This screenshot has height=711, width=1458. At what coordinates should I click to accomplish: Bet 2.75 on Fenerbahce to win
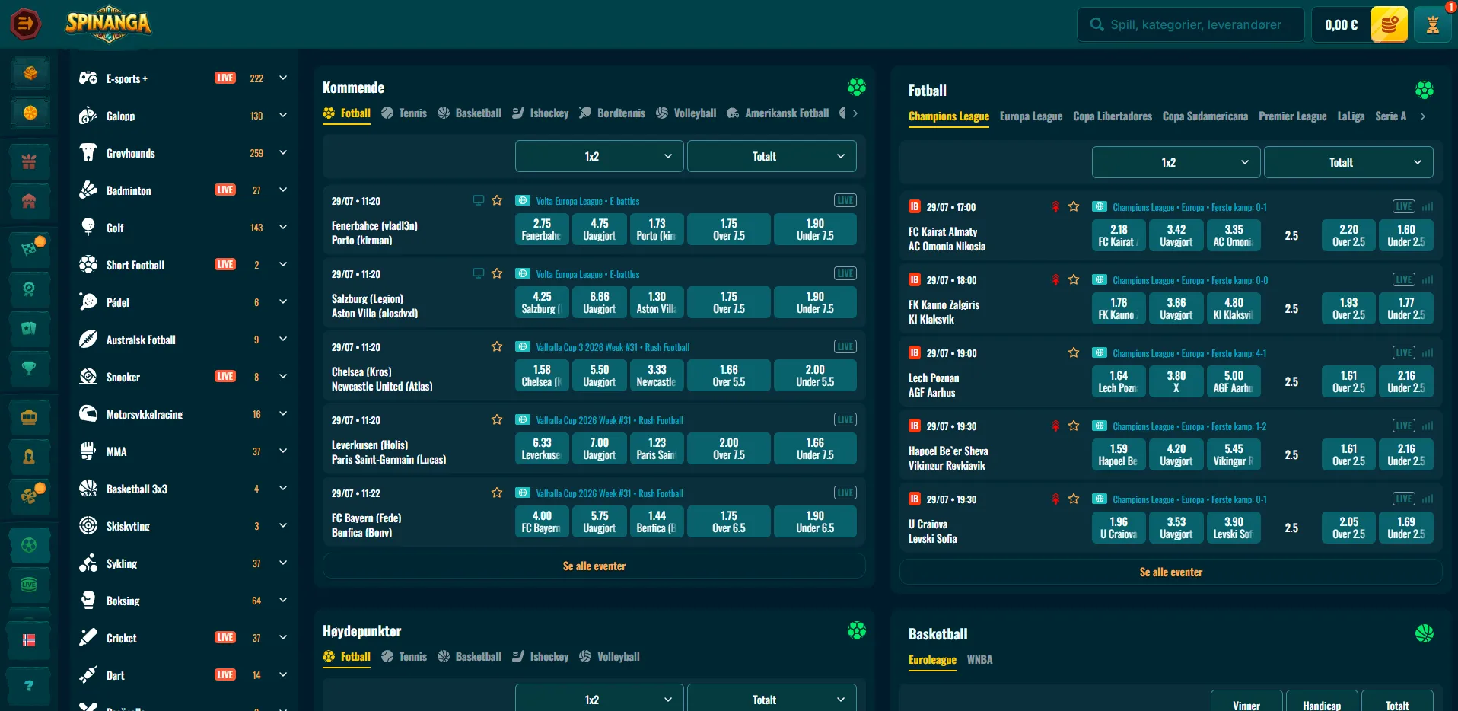pyautogui.click(x=542, y=229)
